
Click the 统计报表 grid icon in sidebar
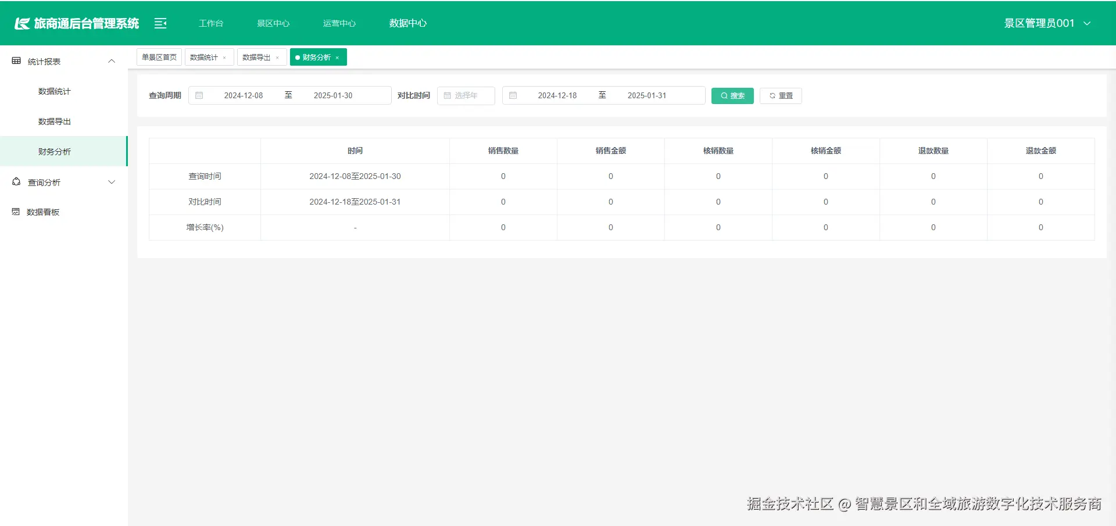point(16,60)
